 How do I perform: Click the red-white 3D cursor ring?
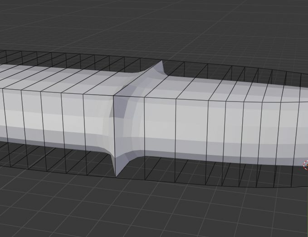(306, 165)
